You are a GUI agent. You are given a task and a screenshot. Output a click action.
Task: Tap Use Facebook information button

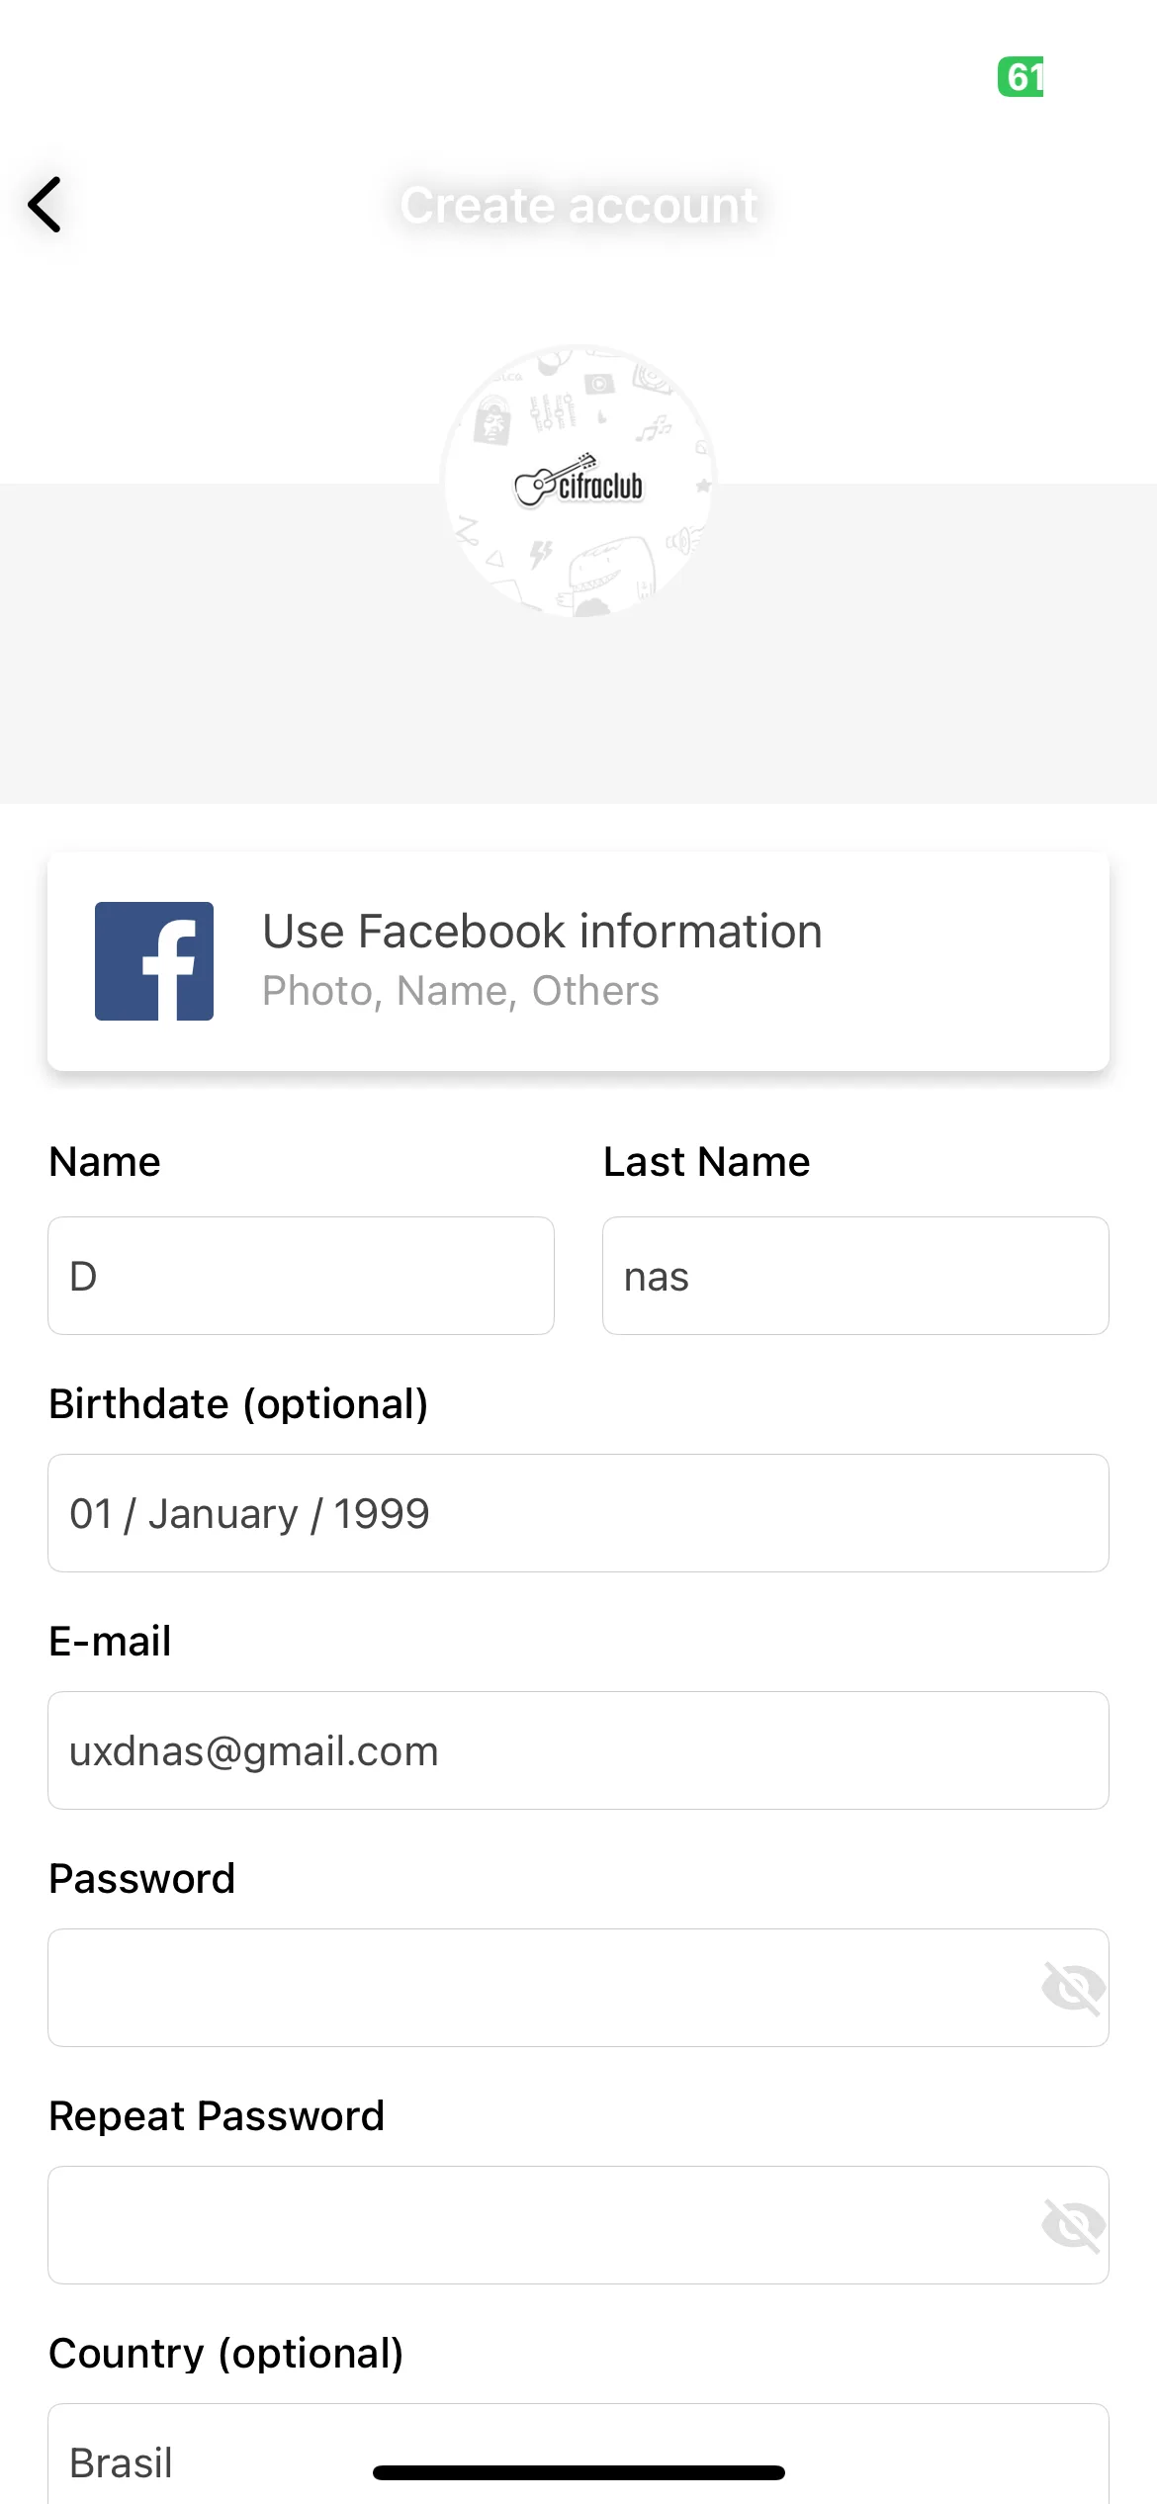(x=578, y=961)
